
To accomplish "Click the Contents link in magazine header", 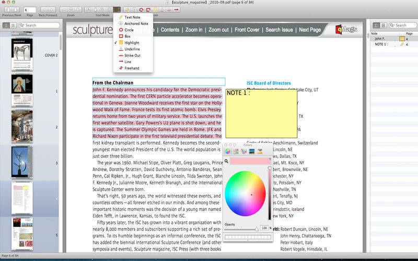I will (170, 30).
